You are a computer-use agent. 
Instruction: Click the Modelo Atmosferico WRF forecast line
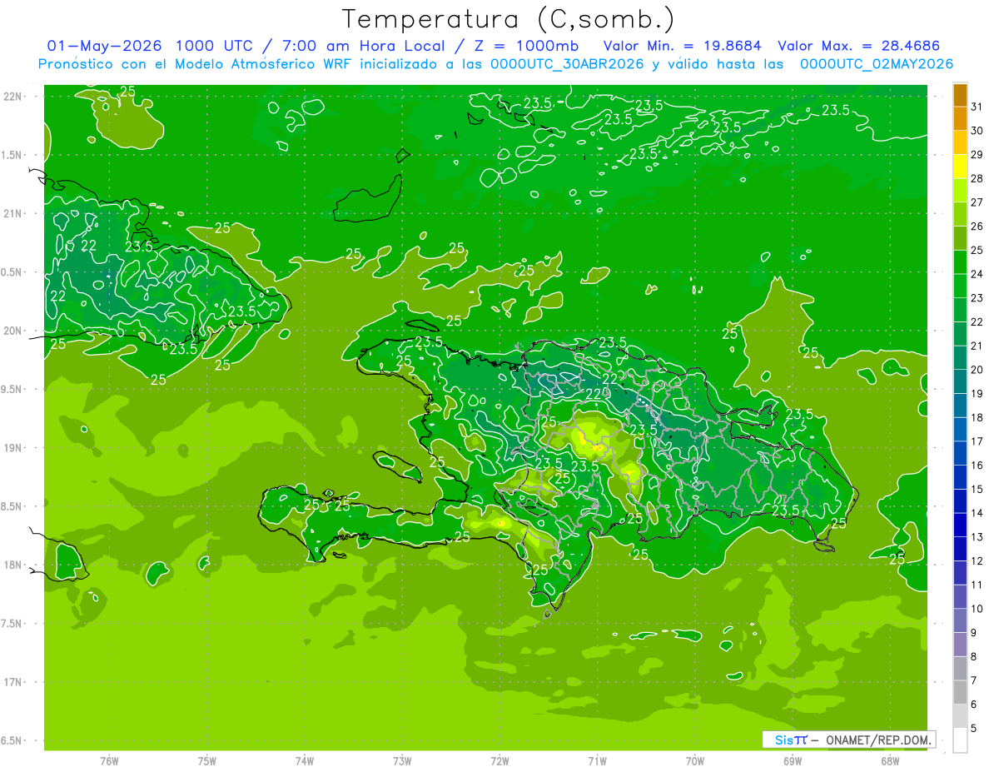coord(495,64)
